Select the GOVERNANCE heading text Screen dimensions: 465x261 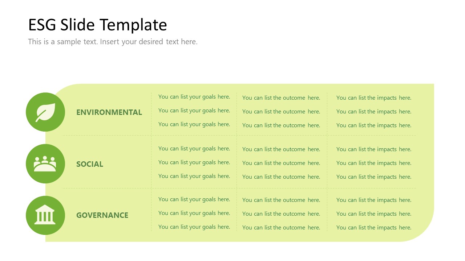pyautogui.click(x=102, y=215)
